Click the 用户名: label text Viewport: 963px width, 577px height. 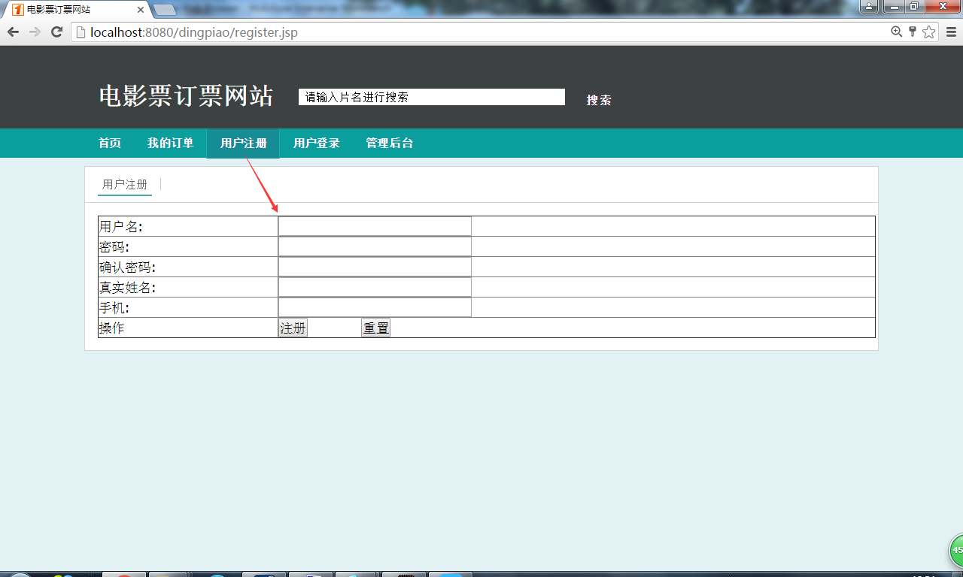[x=121, y=227]
